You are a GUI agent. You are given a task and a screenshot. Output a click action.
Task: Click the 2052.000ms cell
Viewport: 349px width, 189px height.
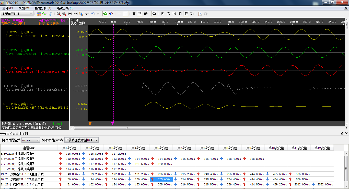(x=322, y=184)
